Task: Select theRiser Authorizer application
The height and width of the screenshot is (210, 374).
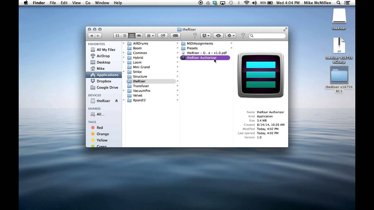Action: [x=205, y=58]
